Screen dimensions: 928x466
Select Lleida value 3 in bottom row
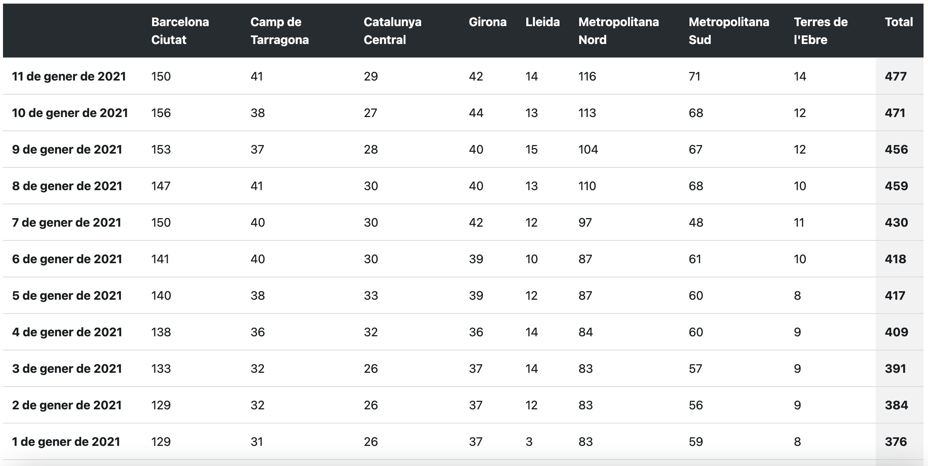529,442
